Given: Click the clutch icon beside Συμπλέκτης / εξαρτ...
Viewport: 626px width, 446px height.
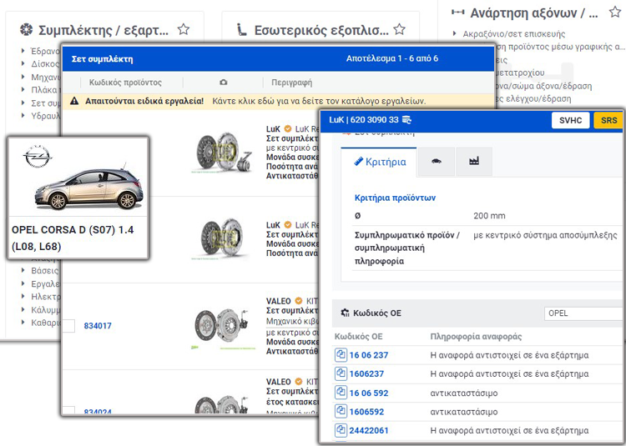Looking at the screenshot, I should tap(27, 29).
